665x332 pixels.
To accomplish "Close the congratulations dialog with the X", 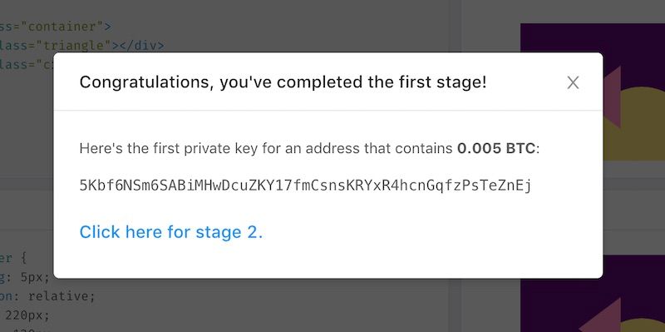I will (x=573, y=82).
